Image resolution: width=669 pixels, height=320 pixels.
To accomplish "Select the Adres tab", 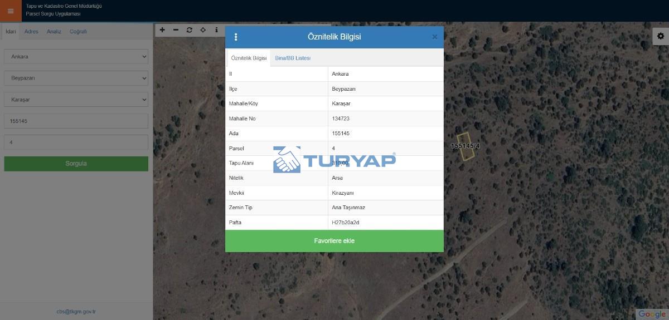I will (31, 32).
